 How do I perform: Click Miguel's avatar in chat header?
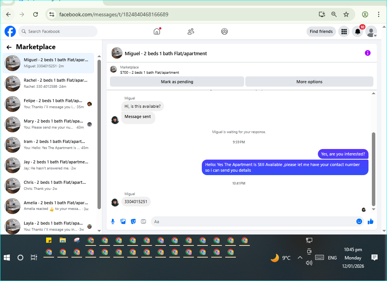[x=117, y=53]
